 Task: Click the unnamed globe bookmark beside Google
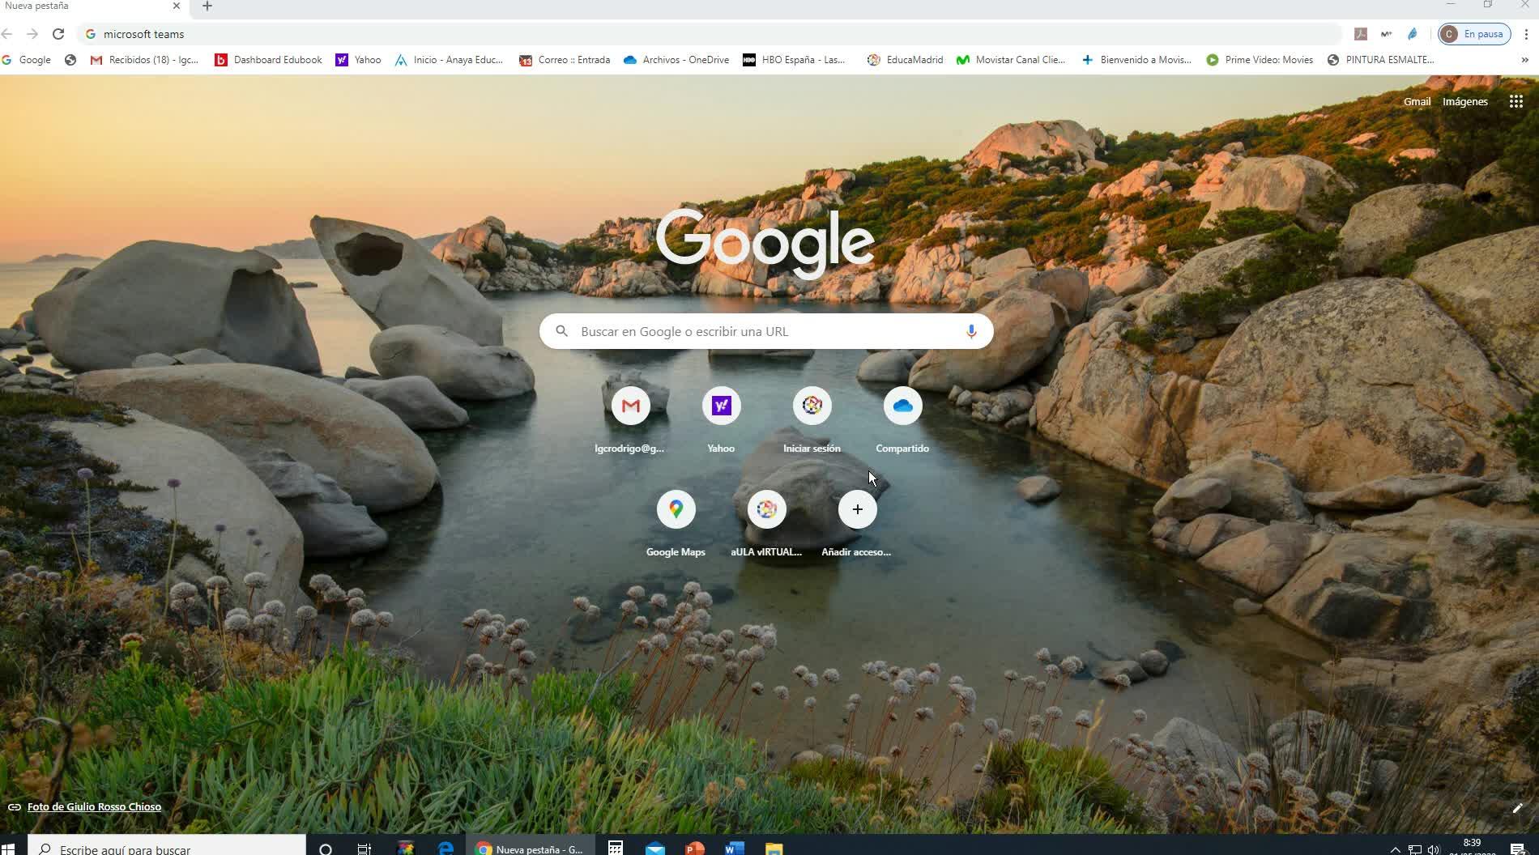70,60
